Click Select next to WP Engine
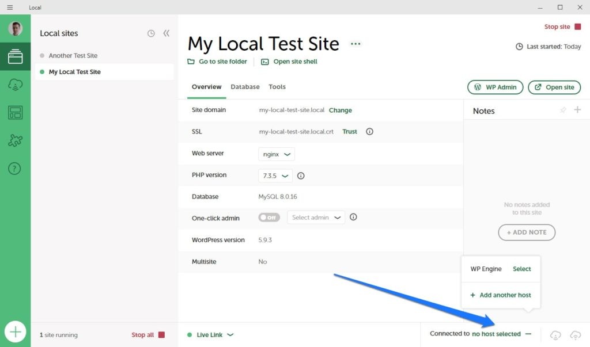Screen dimensions: 590x347 [522, 269]
